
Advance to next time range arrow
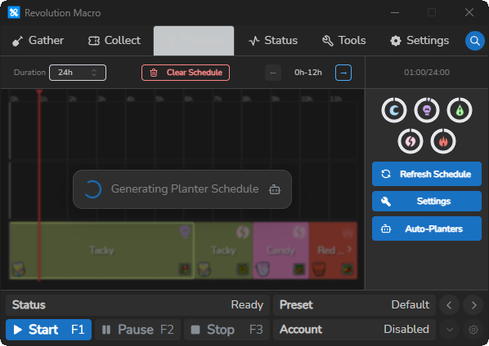point(343,73)
